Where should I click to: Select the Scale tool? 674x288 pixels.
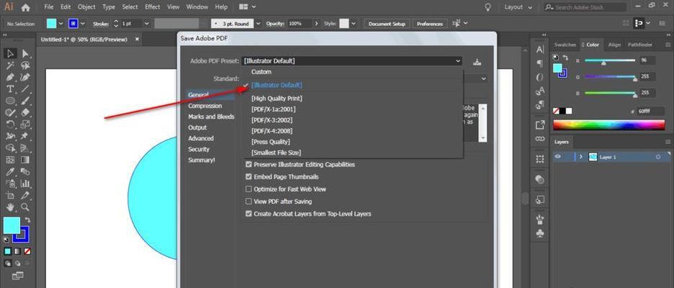[25, 125]
